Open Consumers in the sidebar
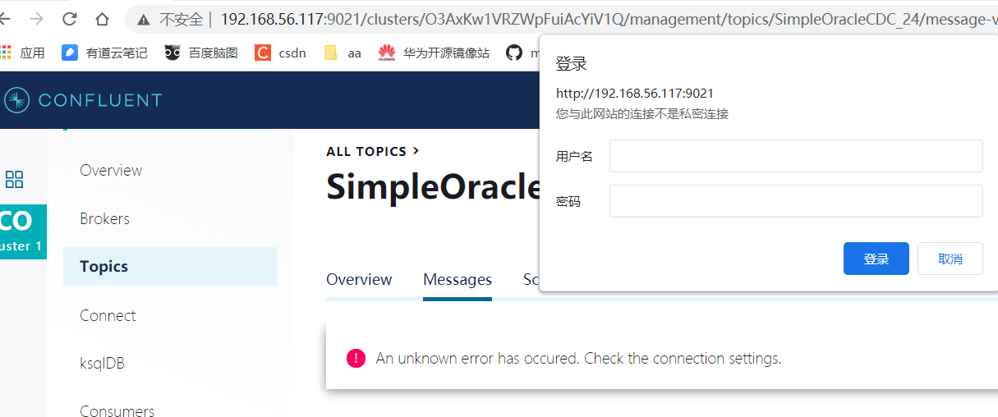 pos(117,410)
